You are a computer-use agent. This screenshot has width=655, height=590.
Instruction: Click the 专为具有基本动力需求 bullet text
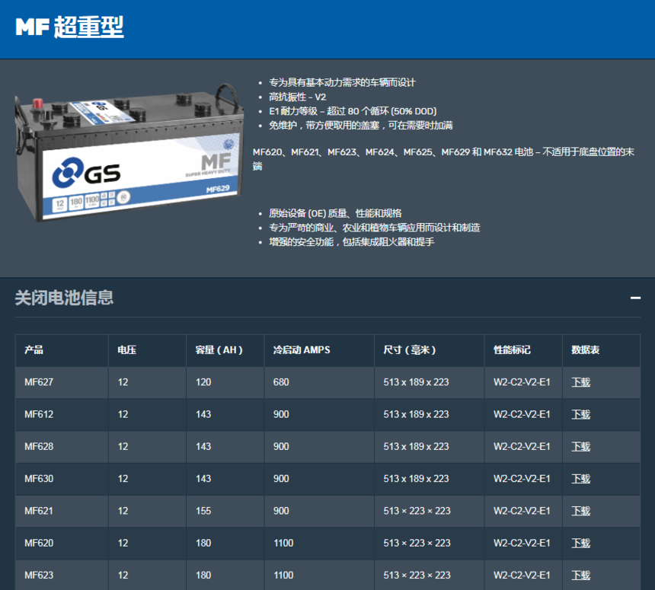coord(342,83)
